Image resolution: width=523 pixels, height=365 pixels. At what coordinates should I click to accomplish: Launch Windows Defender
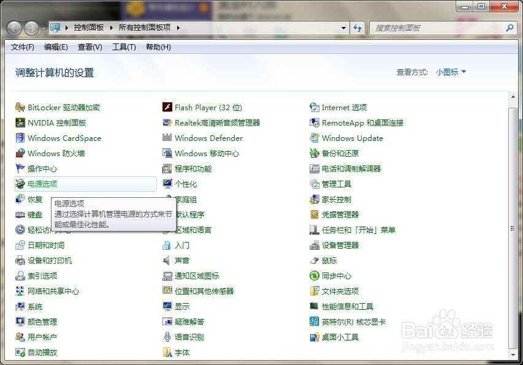pos(208,138)
